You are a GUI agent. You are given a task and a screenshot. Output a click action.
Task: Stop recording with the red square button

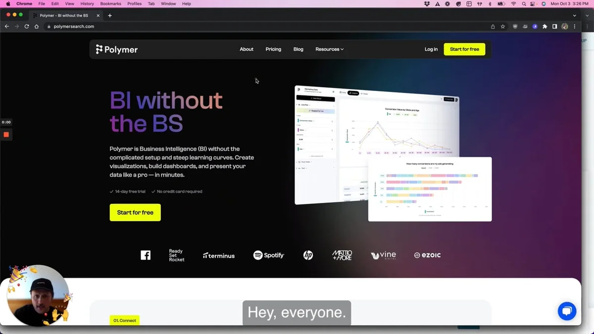6,134
